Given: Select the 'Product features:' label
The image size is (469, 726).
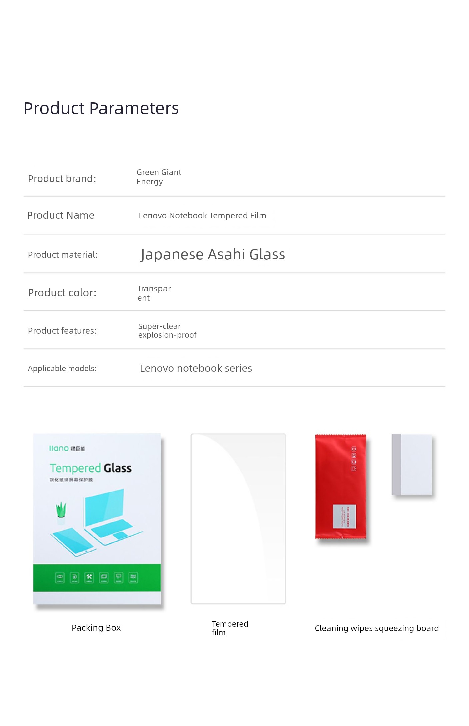Looking at the screenshot, I should pos(62,331).
